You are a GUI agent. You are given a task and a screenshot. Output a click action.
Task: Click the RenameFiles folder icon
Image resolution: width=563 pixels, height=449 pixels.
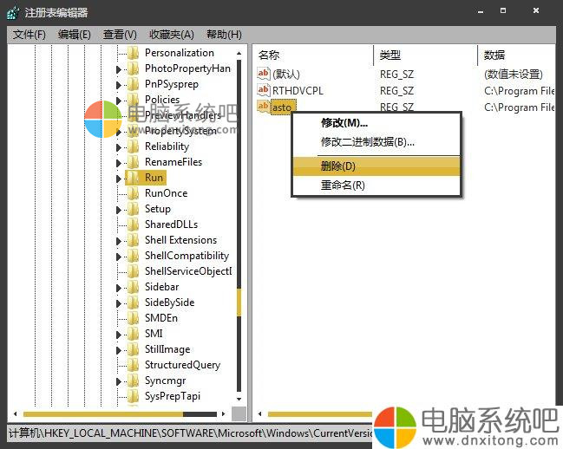click(134, 162)
